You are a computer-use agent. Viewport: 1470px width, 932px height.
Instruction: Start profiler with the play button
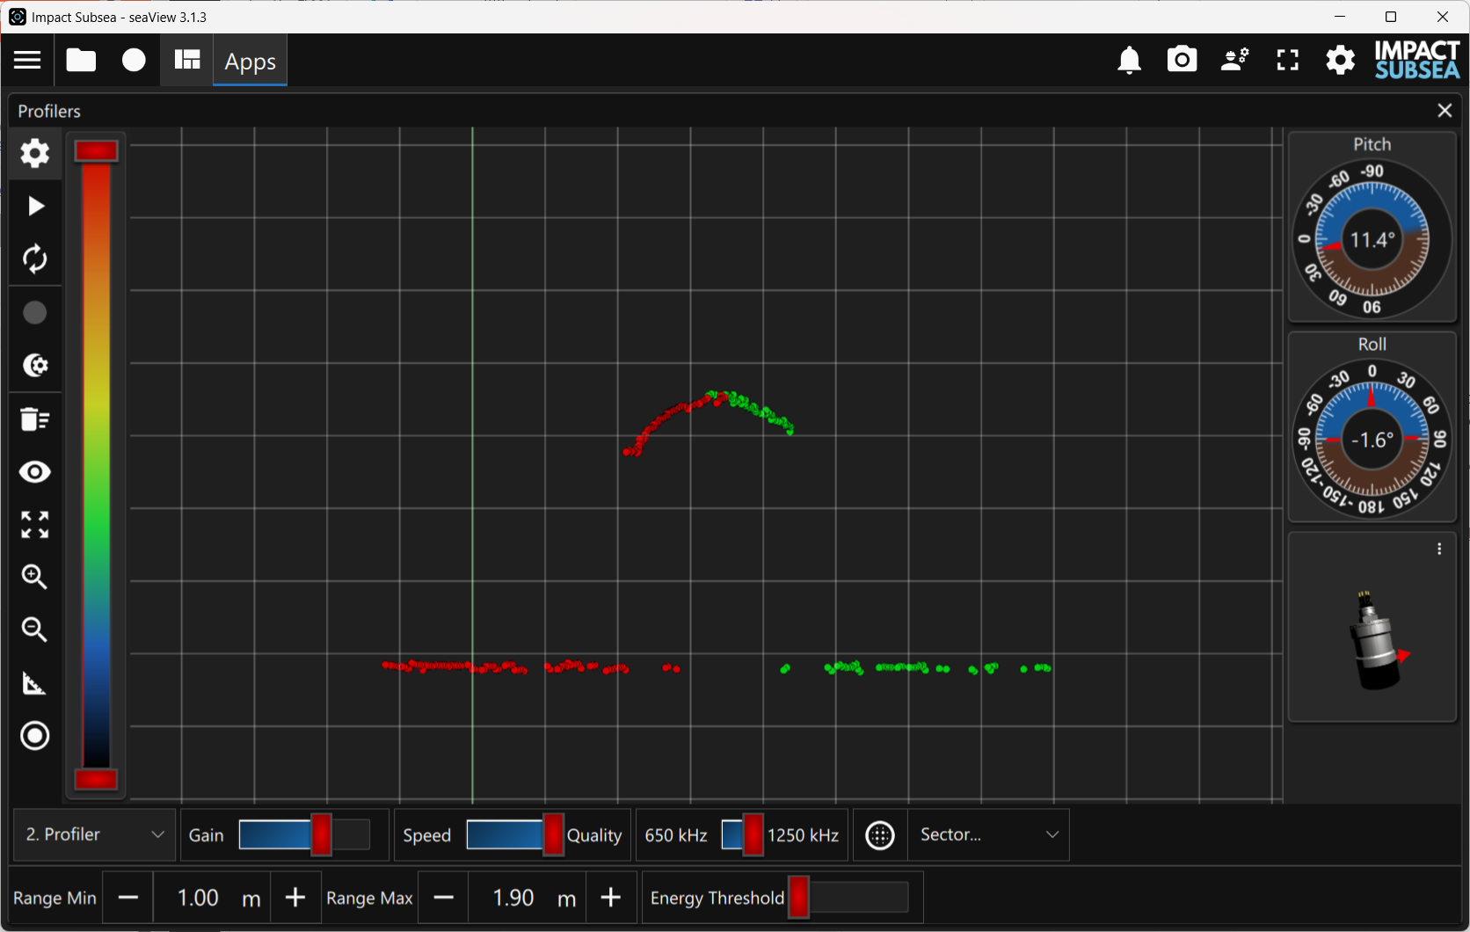(x=35, y=206)
